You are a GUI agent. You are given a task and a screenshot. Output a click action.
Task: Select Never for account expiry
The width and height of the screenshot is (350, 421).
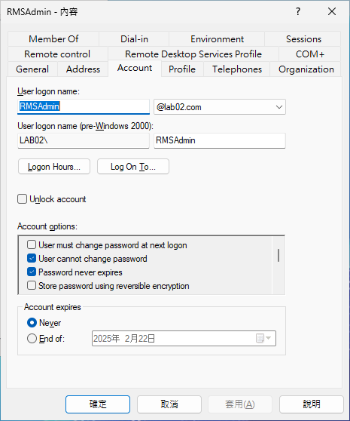32,322
